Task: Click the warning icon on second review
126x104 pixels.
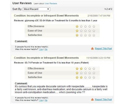Action: [x=92, y=100]
